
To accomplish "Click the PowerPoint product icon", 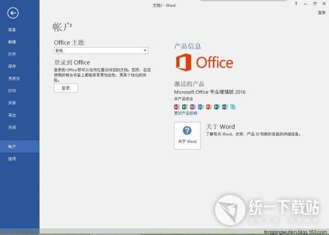I will click(x=208, y=107).
